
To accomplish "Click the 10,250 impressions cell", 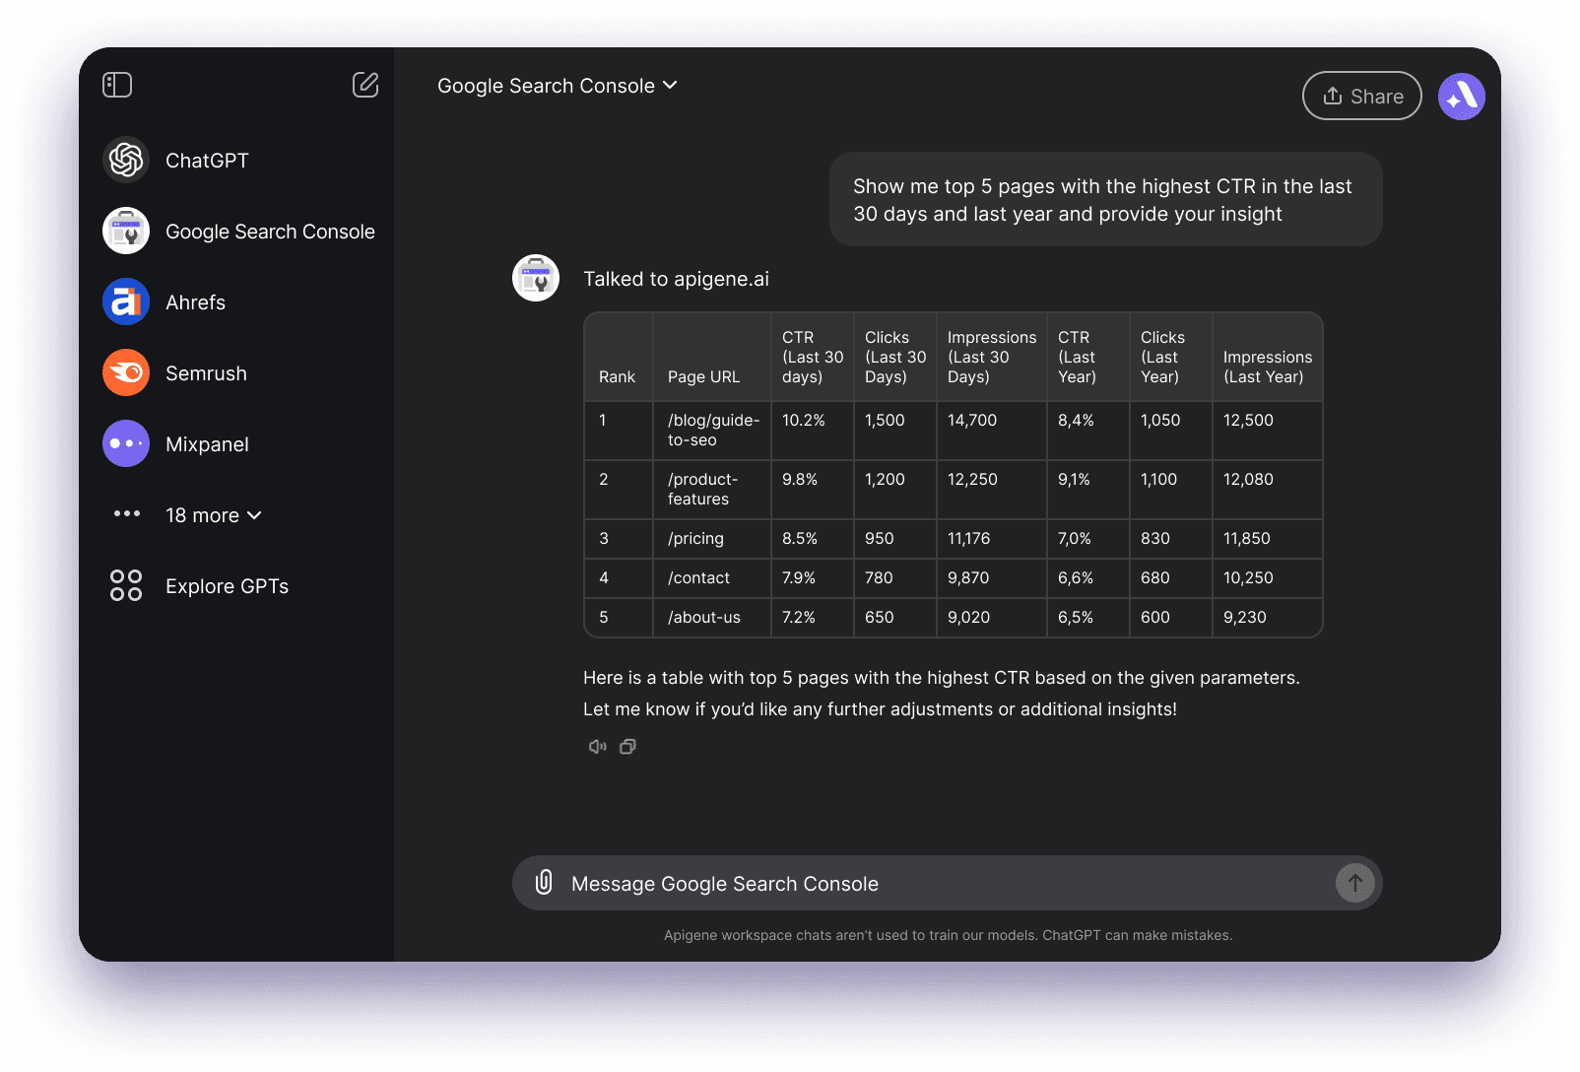I will 1268,578.
